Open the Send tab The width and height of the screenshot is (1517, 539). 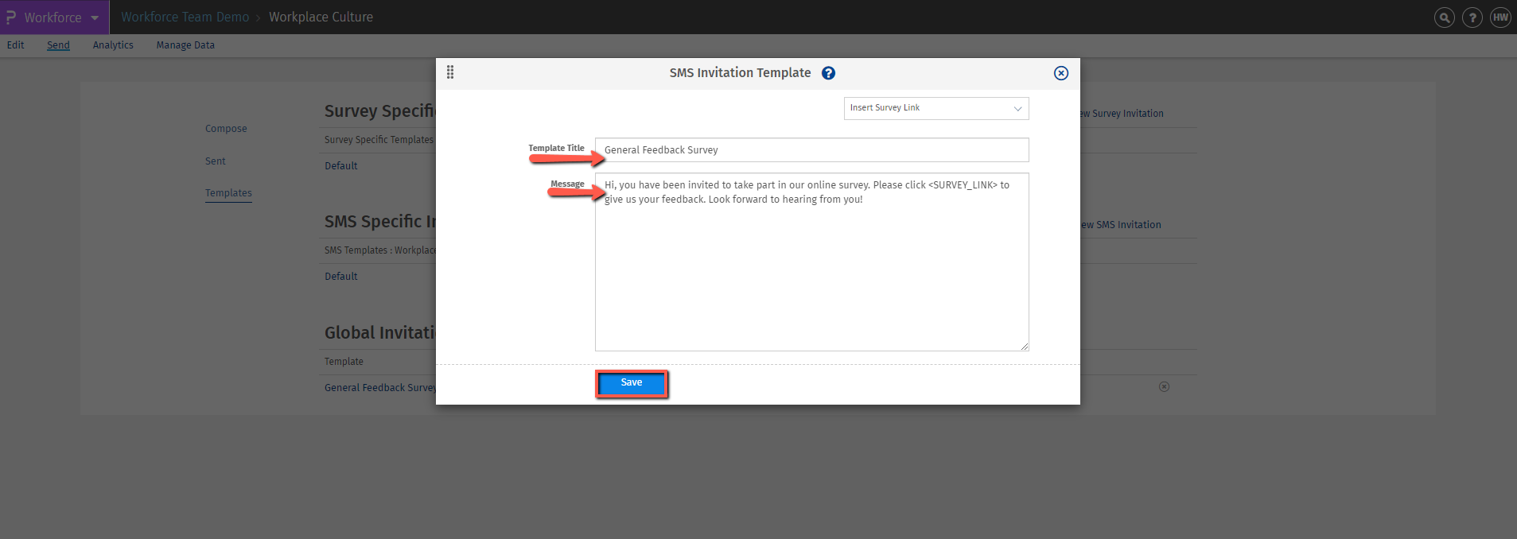tap(58, 45)
